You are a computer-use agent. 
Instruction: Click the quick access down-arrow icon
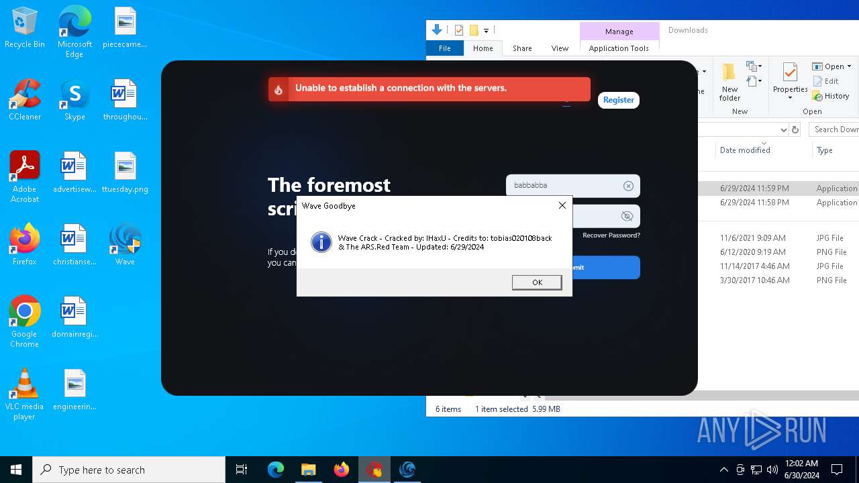coord(437,30)
